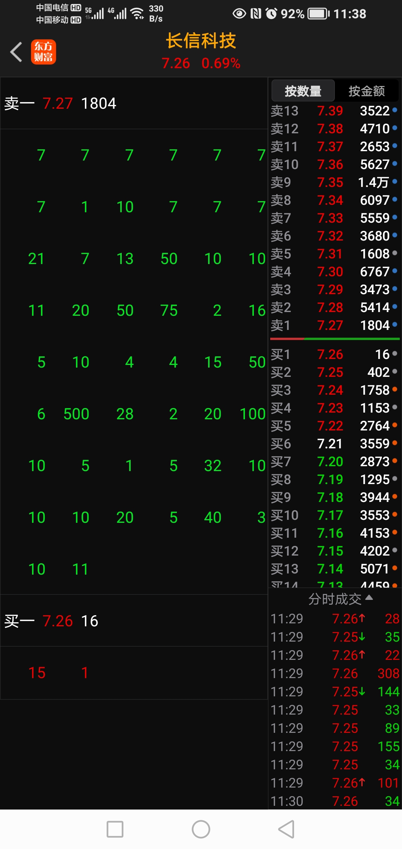The image size is (402, 849).
Task: Tap the red 15 buy order
Action: tap(37, 672)
